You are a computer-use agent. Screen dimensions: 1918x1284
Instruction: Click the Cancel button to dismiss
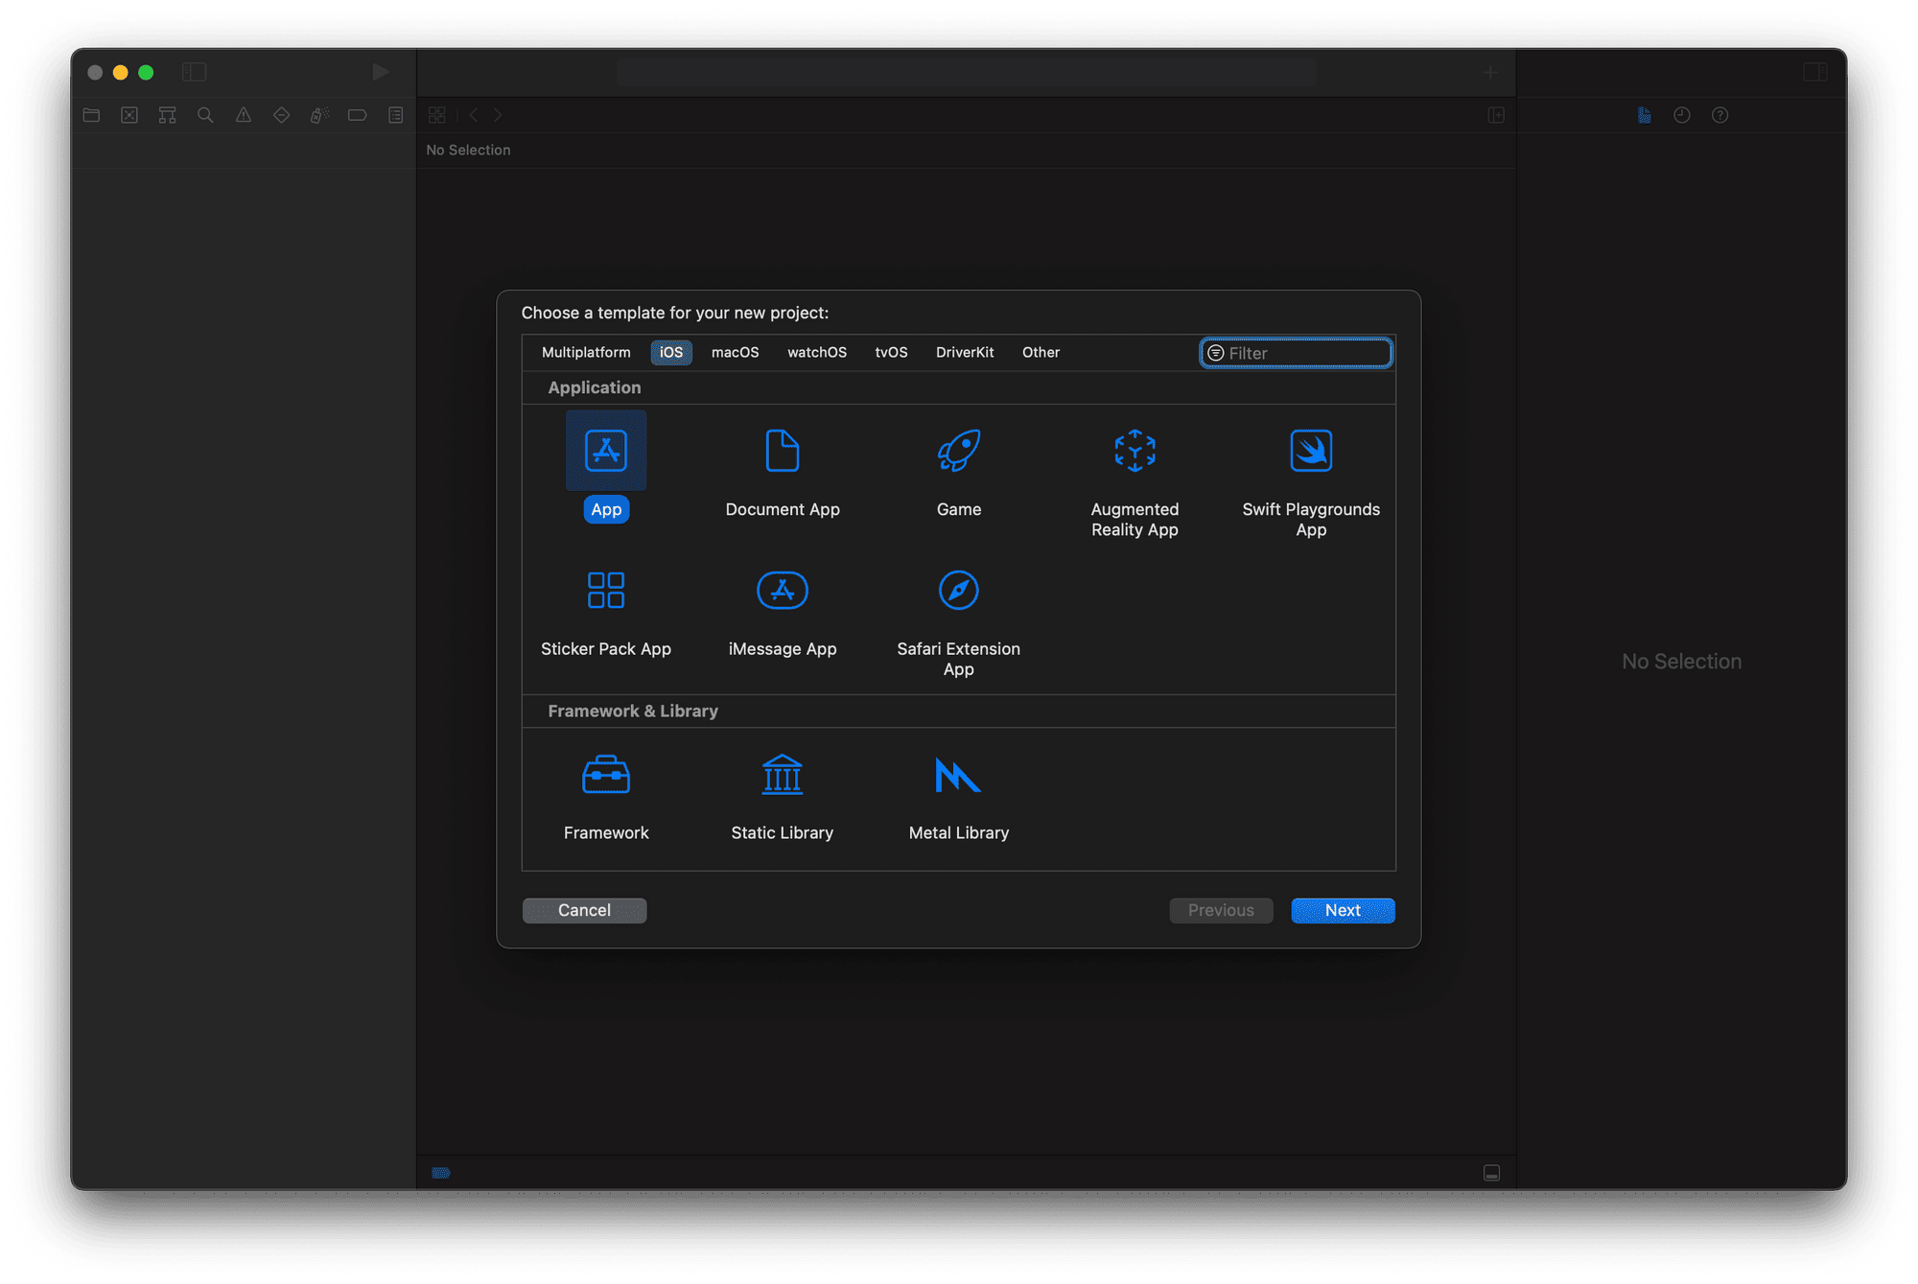coord(584,908)
